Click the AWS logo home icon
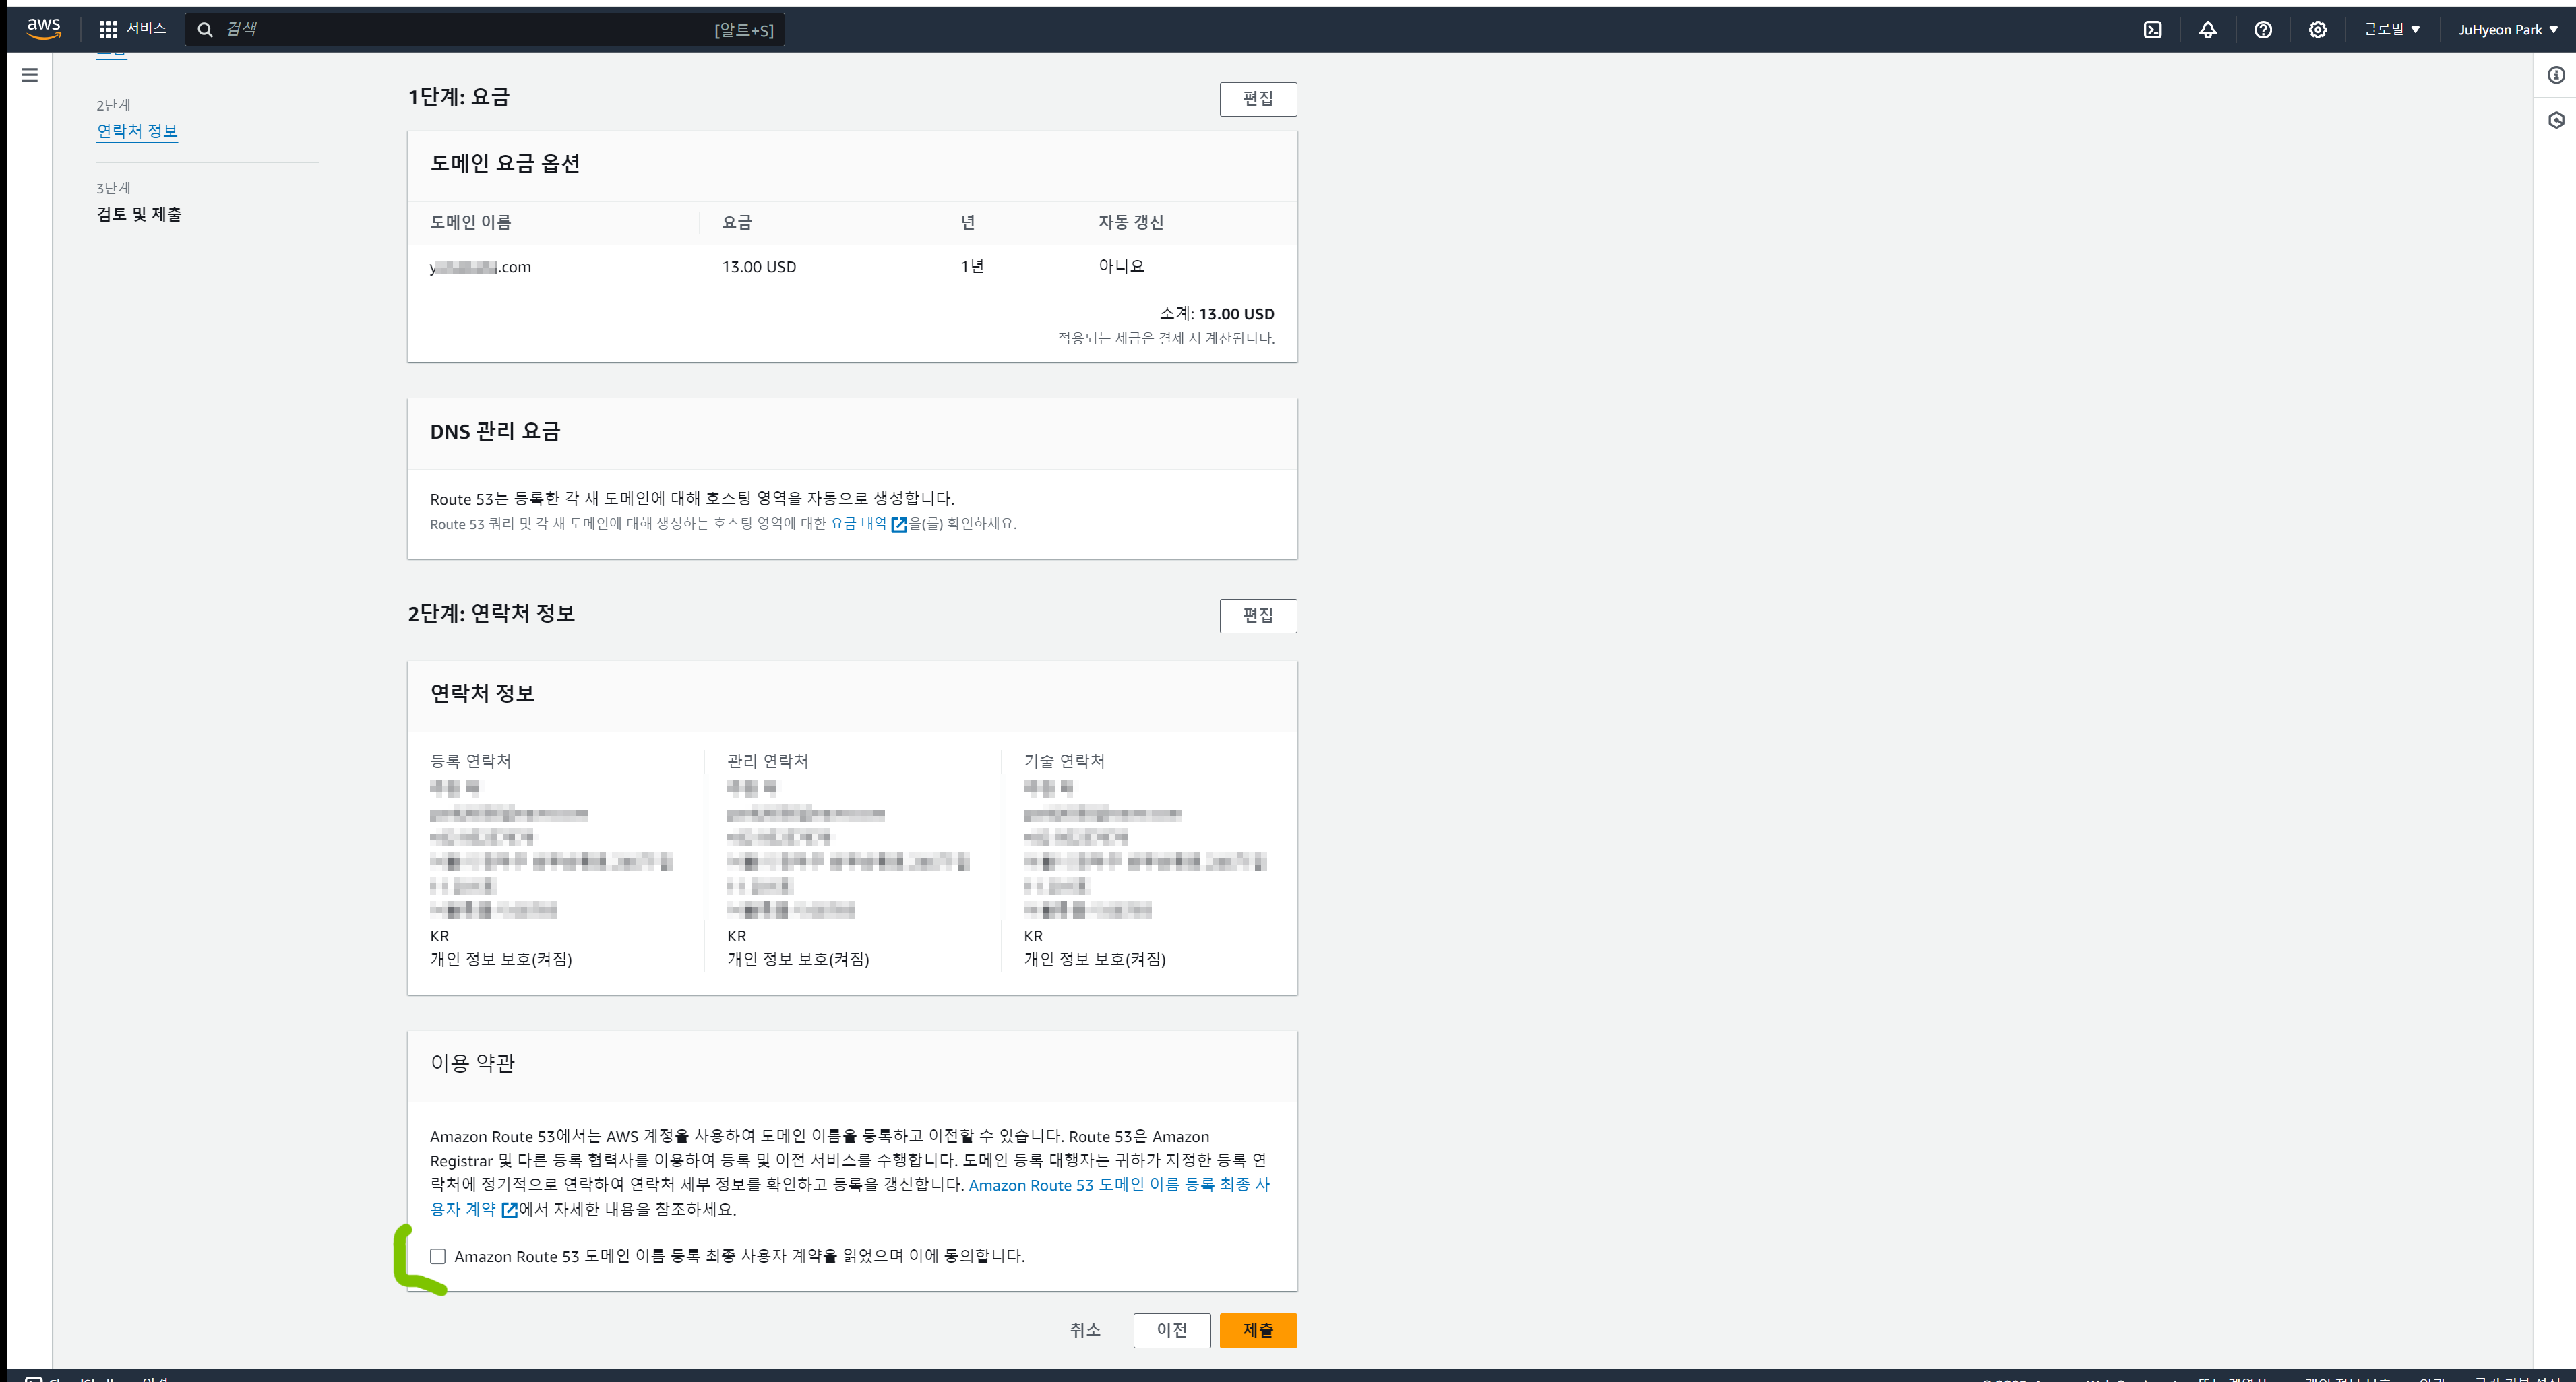This screenshot has width=2576, height=1382. 44,28
